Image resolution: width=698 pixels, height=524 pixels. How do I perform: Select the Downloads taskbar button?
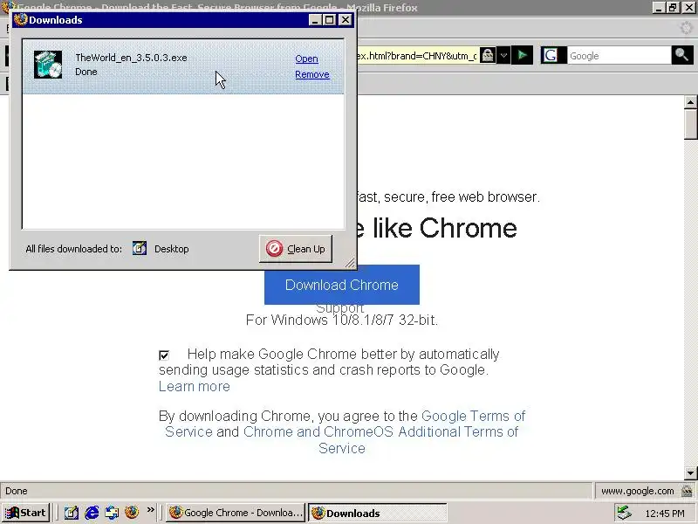378,513
